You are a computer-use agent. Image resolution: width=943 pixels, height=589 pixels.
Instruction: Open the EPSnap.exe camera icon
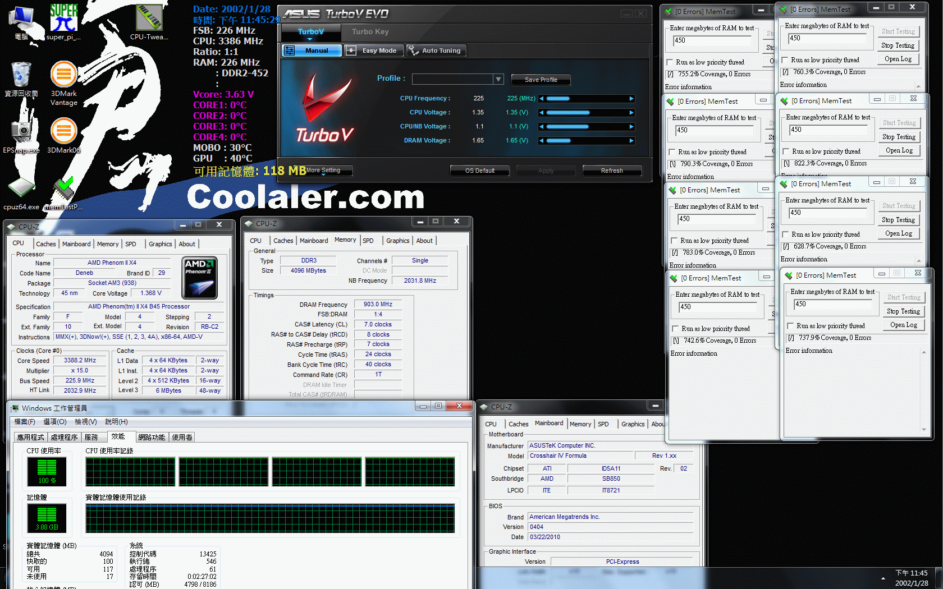21,132
